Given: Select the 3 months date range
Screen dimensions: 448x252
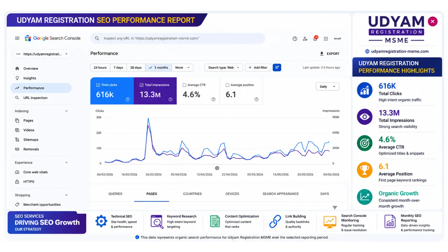Looking at the screenshot, I should (x=158, y=67).
